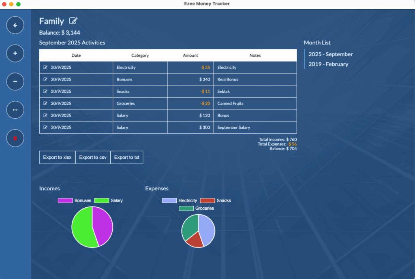Click the back arrow sidebar button
Viewport: 415px width, 279px height.
(15, 26)
